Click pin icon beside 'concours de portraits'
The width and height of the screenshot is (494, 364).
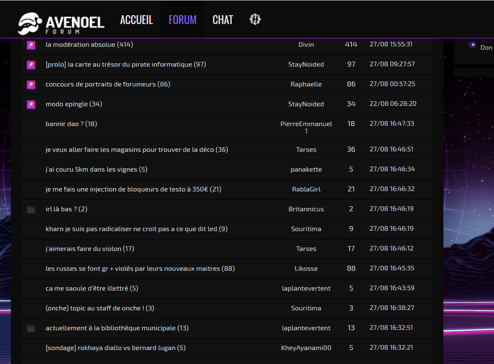[x=31, y=84]
